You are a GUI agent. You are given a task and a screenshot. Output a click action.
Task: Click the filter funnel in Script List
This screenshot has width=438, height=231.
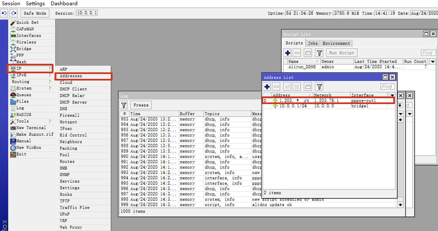pos(319,53)
